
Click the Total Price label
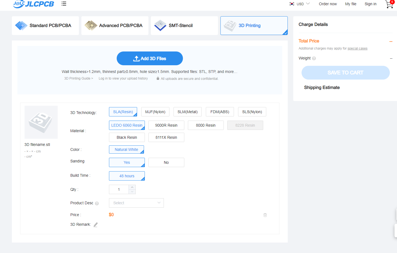pyautogui.click(x=309, y=41)
